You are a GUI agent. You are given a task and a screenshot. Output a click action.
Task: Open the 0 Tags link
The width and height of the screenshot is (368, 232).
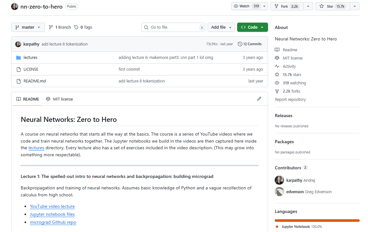83,27
